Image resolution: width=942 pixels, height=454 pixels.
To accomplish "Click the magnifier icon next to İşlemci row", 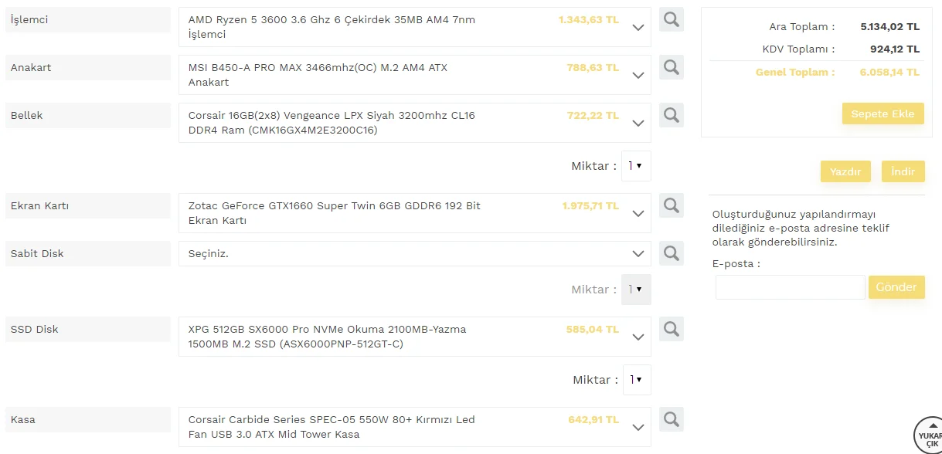I will [672, 20].
